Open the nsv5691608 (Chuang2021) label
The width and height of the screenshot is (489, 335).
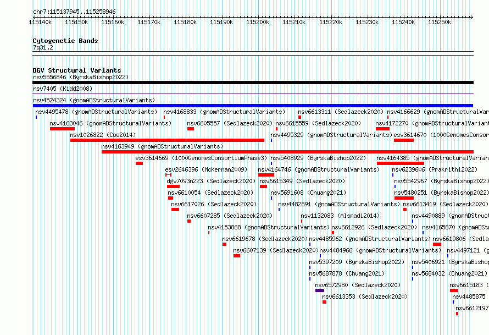pos(308,193)
